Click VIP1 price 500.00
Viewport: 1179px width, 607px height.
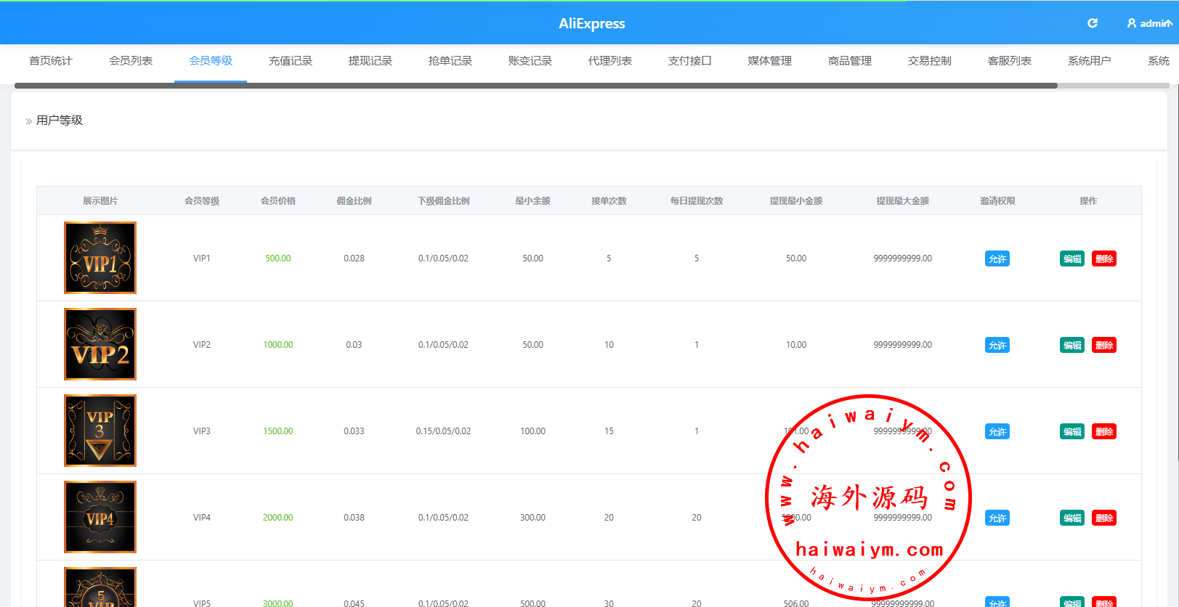click(x=278, y=258)
